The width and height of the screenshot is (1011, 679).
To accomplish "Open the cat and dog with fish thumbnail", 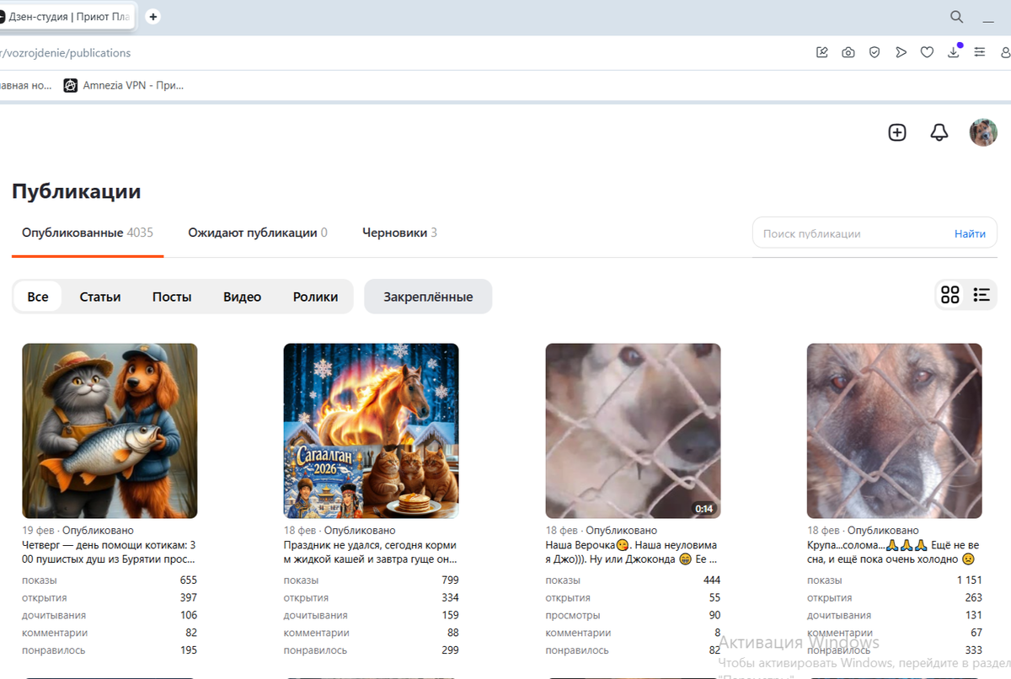I will (x=110, y=430).
